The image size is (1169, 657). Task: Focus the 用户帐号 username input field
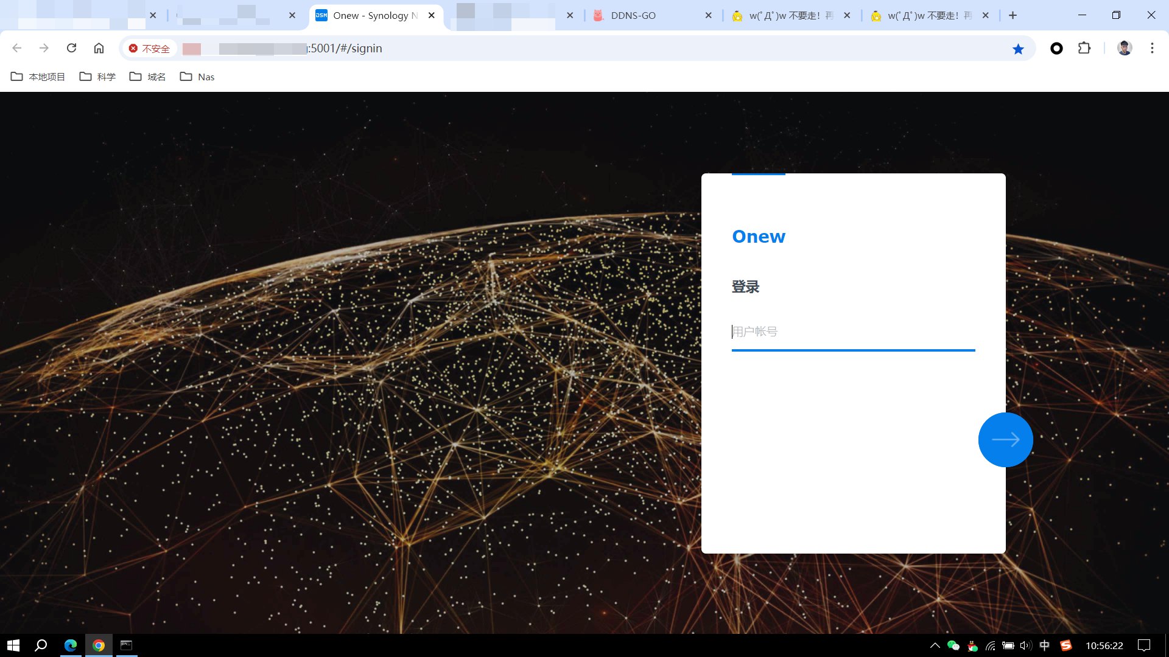(x=853, y=332)
